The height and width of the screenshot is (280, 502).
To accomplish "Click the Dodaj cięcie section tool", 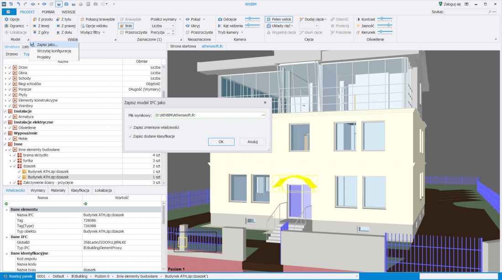I will click(x=312, y=19).
